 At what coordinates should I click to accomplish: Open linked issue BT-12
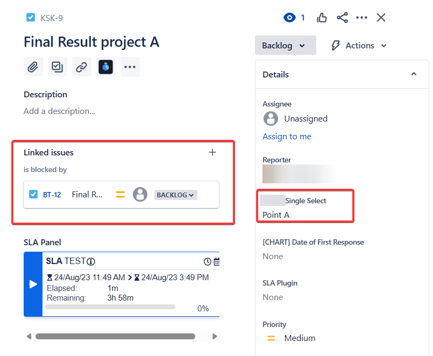pos(52,195)
